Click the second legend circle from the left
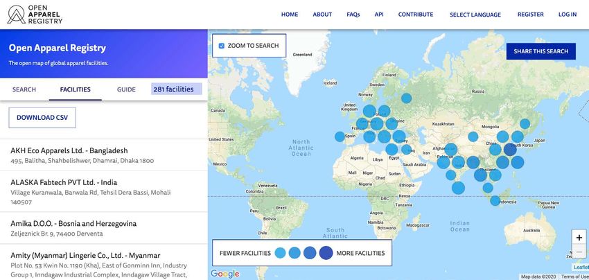 pos(294,253)
